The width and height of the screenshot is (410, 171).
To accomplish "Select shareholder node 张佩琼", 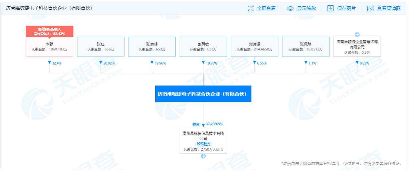I will pos(306,46).
